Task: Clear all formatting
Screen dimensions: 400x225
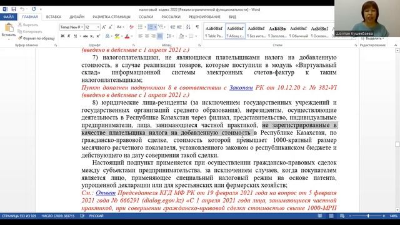Action: coord(131,27)
